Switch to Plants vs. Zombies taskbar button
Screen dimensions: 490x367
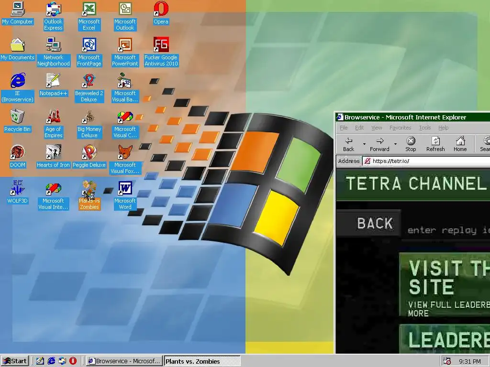(x=202, y=361)
